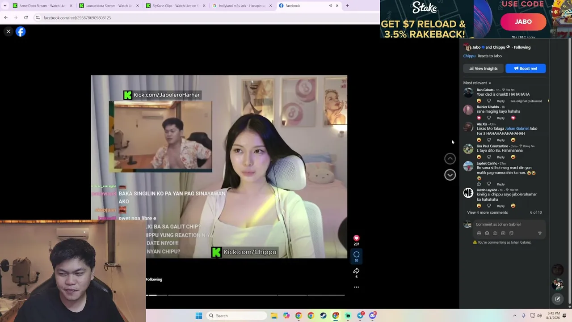The image size is (572, 322).
Task: Share the reel with the arrow icon
Action: click(356, 271)
